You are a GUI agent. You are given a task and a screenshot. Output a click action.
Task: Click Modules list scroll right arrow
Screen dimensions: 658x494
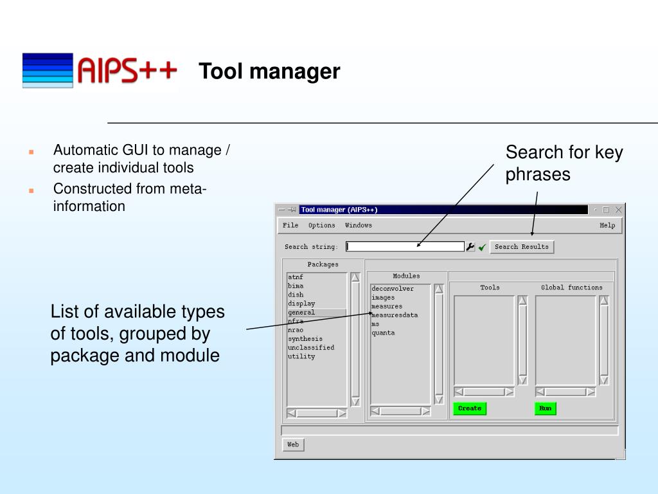coord(425,411)
